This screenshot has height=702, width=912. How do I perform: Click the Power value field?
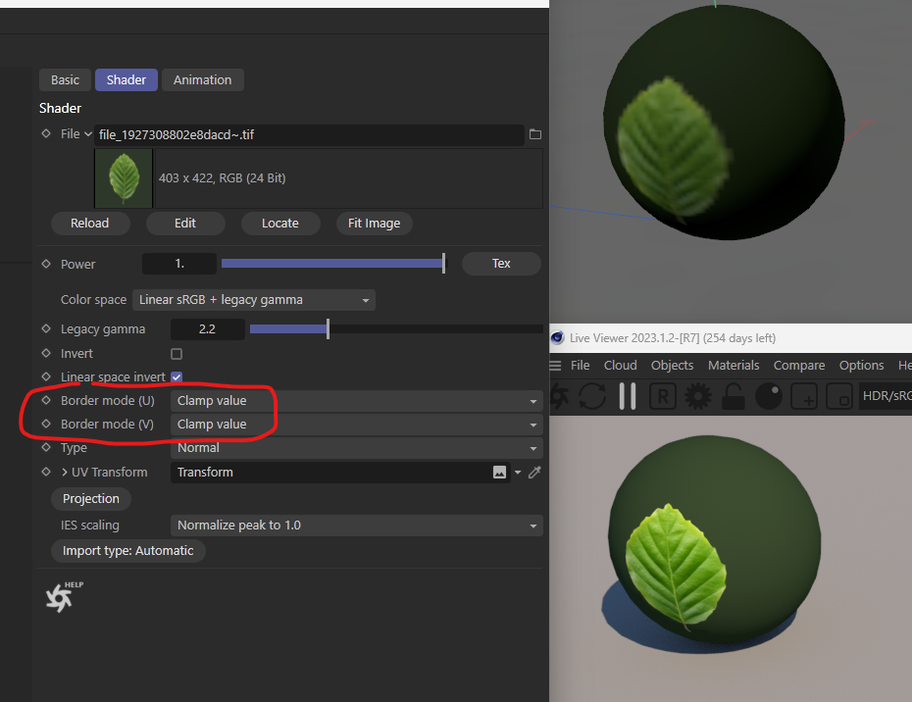(x=179, y=264)
